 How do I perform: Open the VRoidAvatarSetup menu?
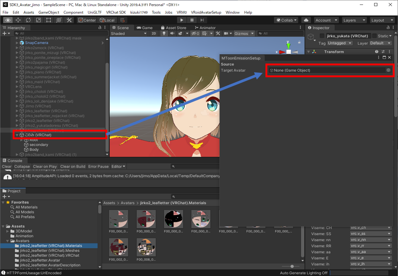206,12
